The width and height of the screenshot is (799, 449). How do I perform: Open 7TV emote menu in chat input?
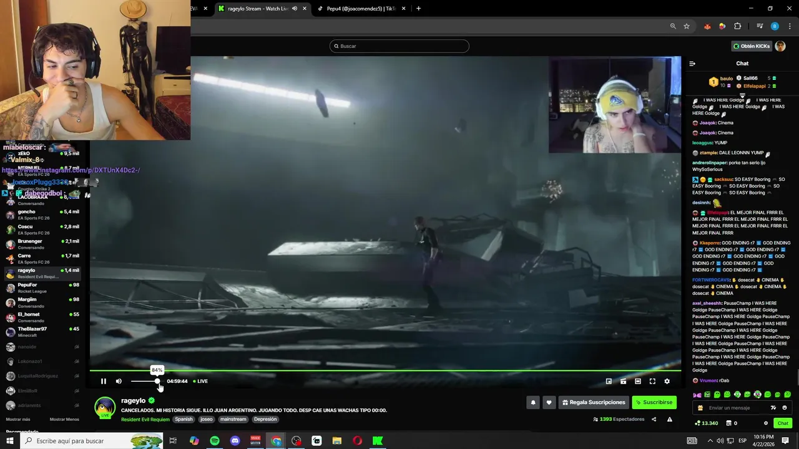(773, 408)
